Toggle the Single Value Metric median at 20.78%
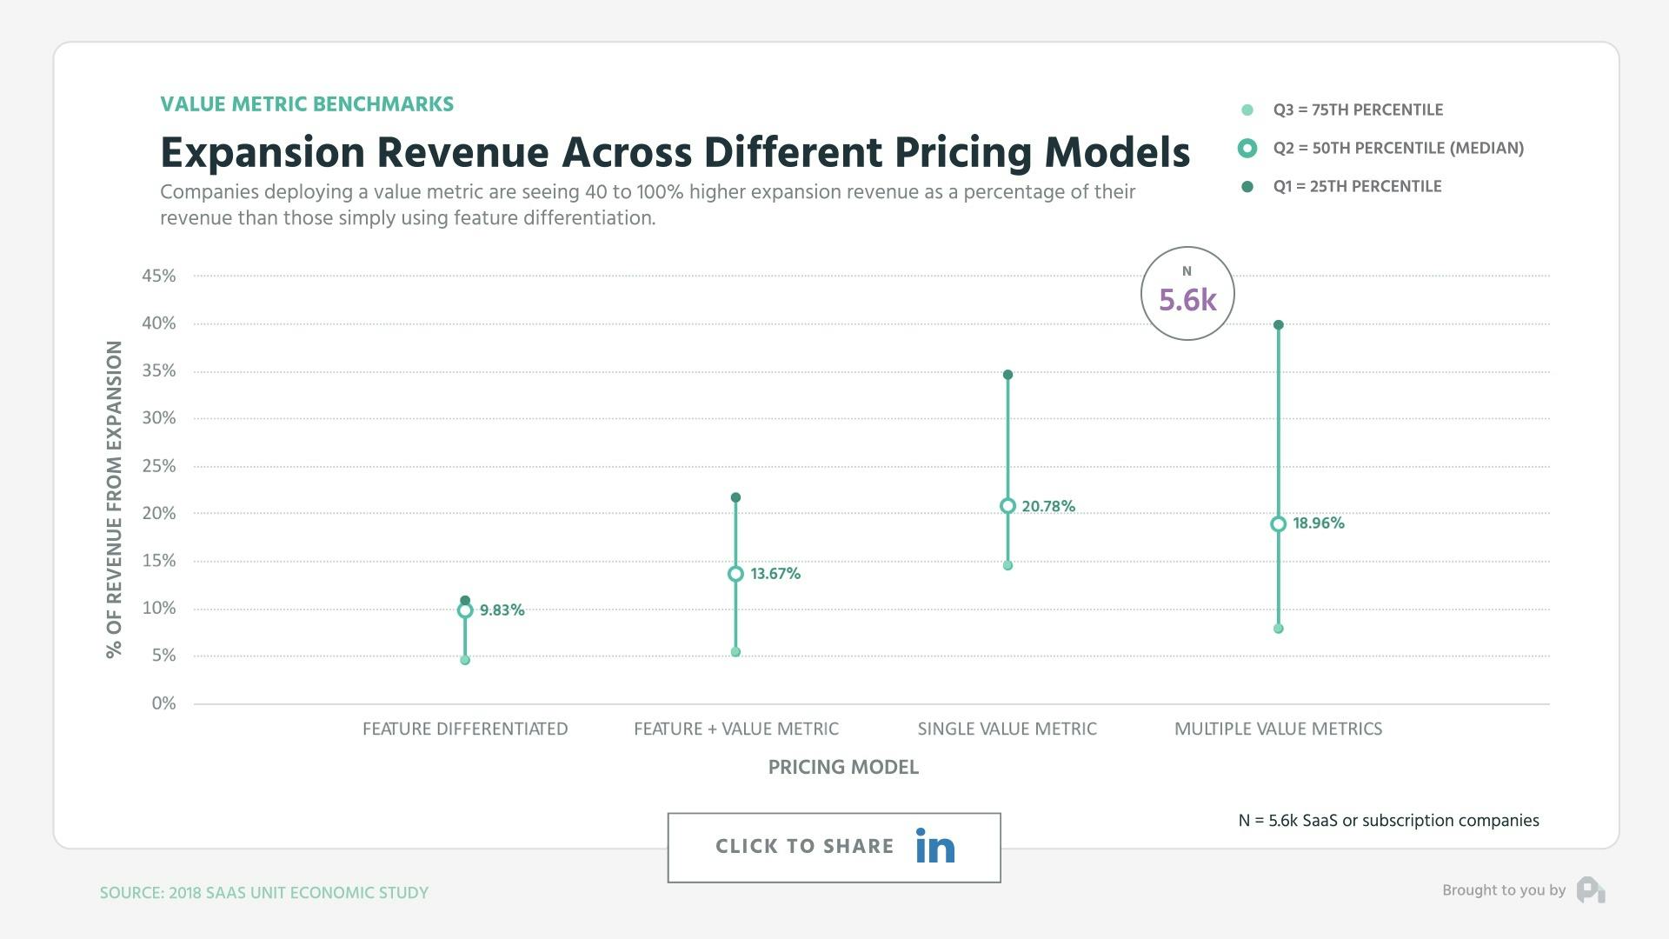This screenshot has width=1669, height=939. click(x=1007, y=505)
